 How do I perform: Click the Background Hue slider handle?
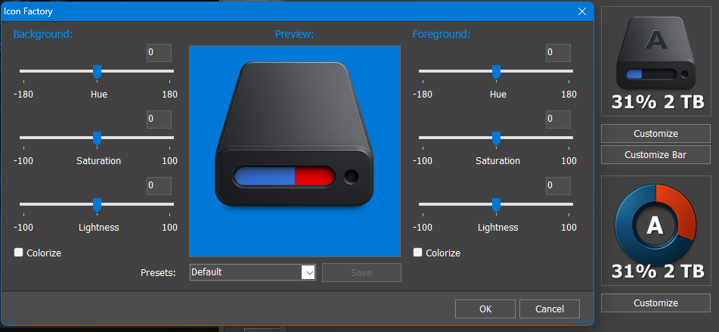[97, 71]
